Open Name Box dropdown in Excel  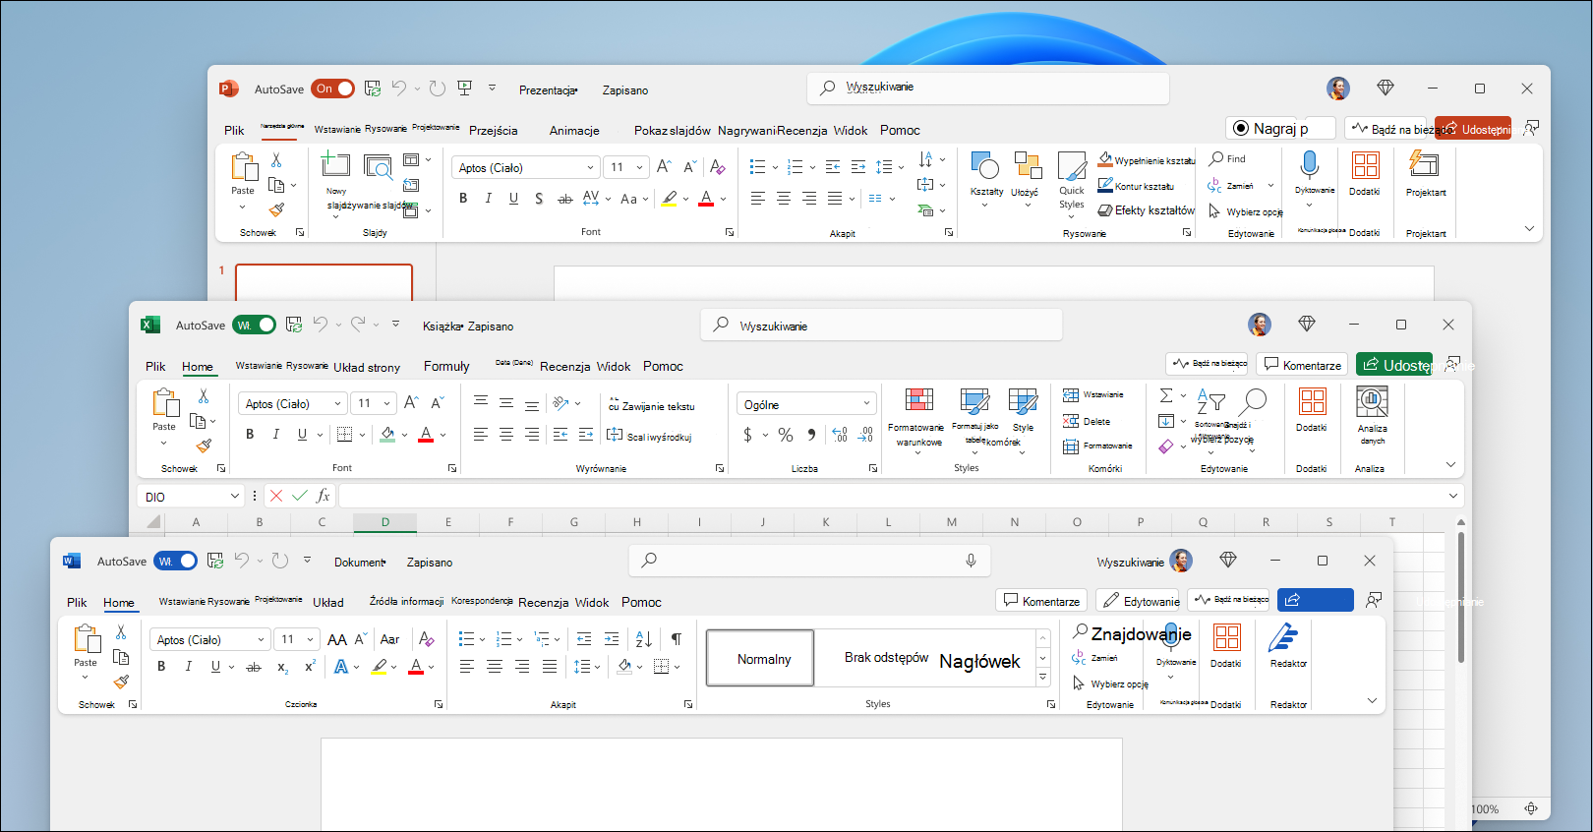pyautogui.click(x=234, y=497)
